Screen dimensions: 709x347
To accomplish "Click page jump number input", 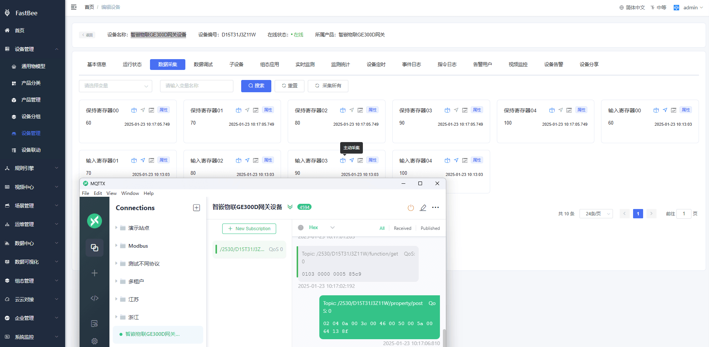I will [x=684, y=214].
